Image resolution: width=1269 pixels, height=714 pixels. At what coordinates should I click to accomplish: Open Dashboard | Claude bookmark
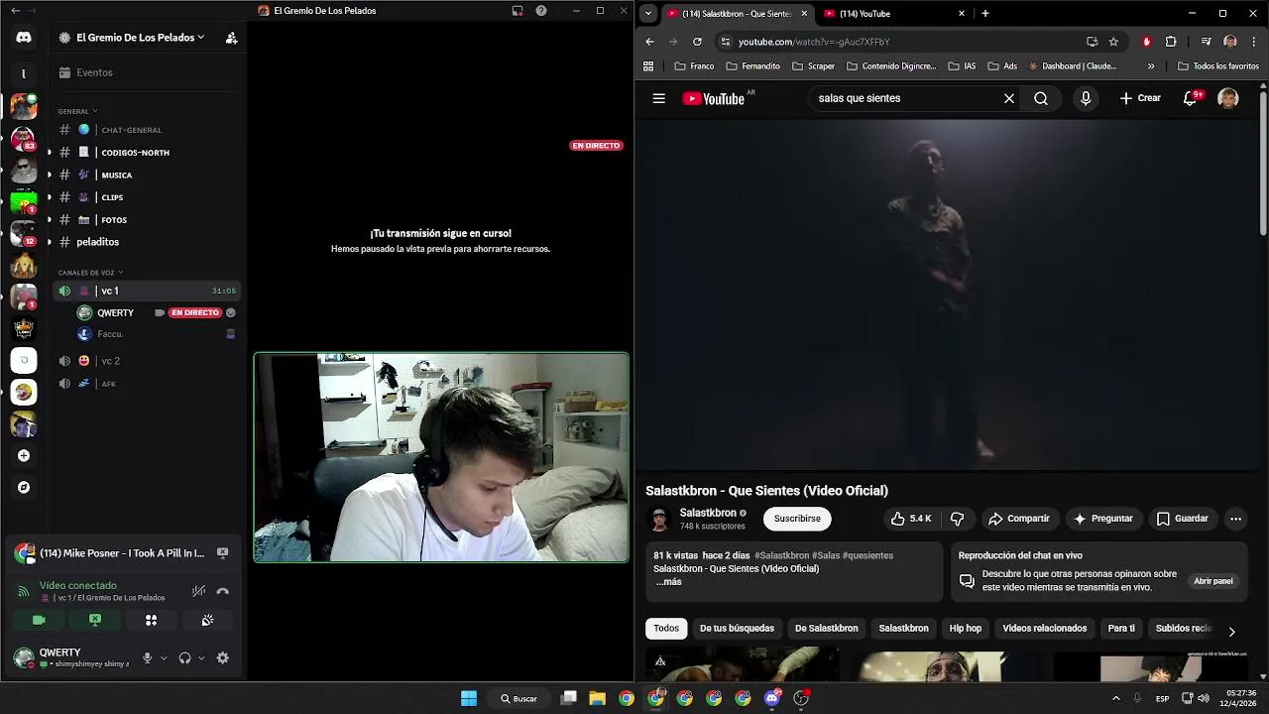click(x=1073, y=66)
